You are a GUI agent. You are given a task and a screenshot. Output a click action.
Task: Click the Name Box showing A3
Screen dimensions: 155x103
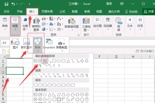click(x=5, y=43)
